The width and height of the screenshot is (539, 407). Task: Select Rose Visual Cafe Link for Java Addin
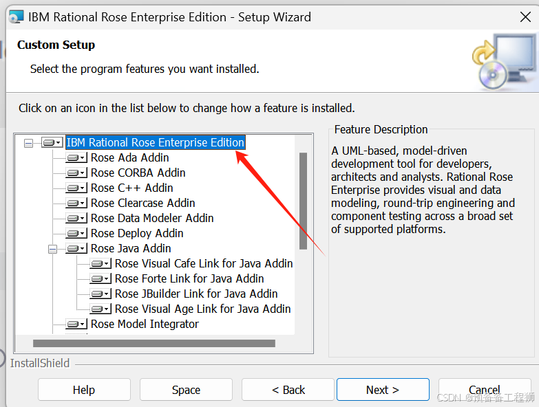[204, 263]
